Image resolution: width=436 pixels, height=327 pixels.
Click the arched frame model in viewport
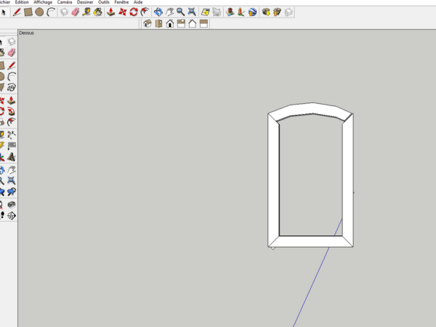click(x=274, y=182)
